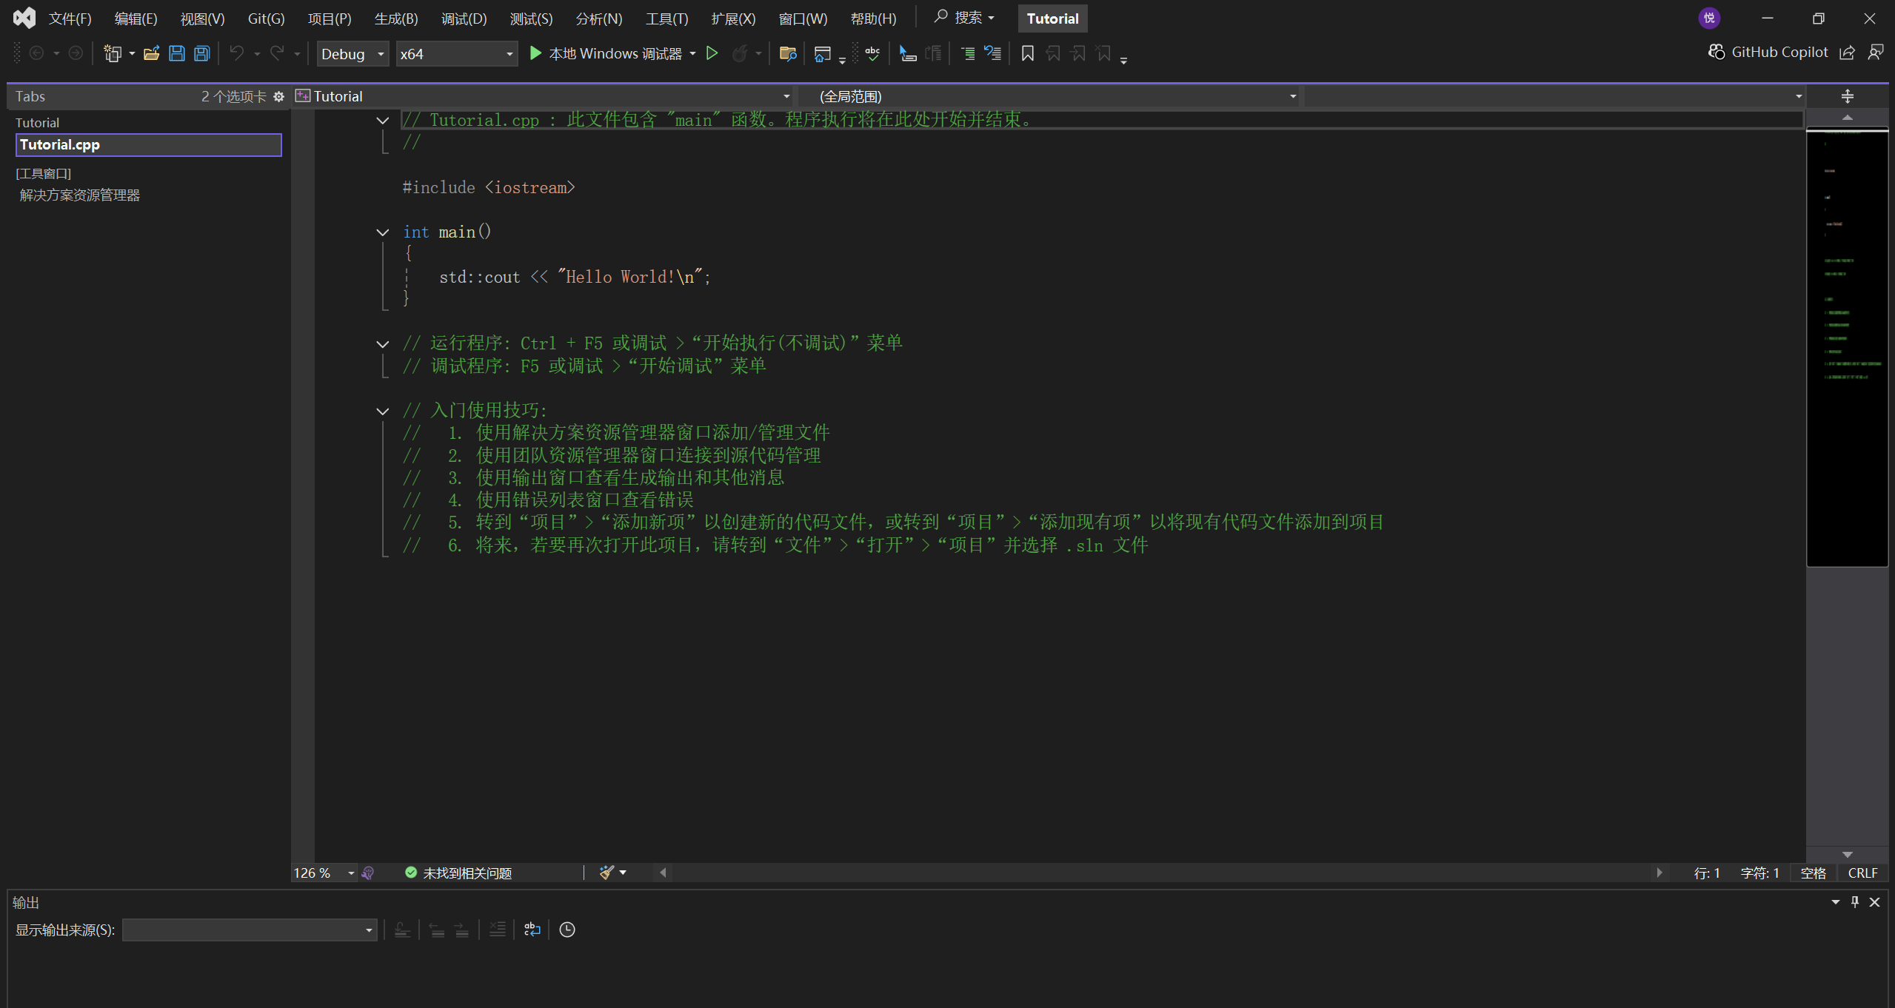This screenshot has width=1895, height=1008.
Task: Undo the last edit via the toolbar arrow
Action: (x=236, y=53)
